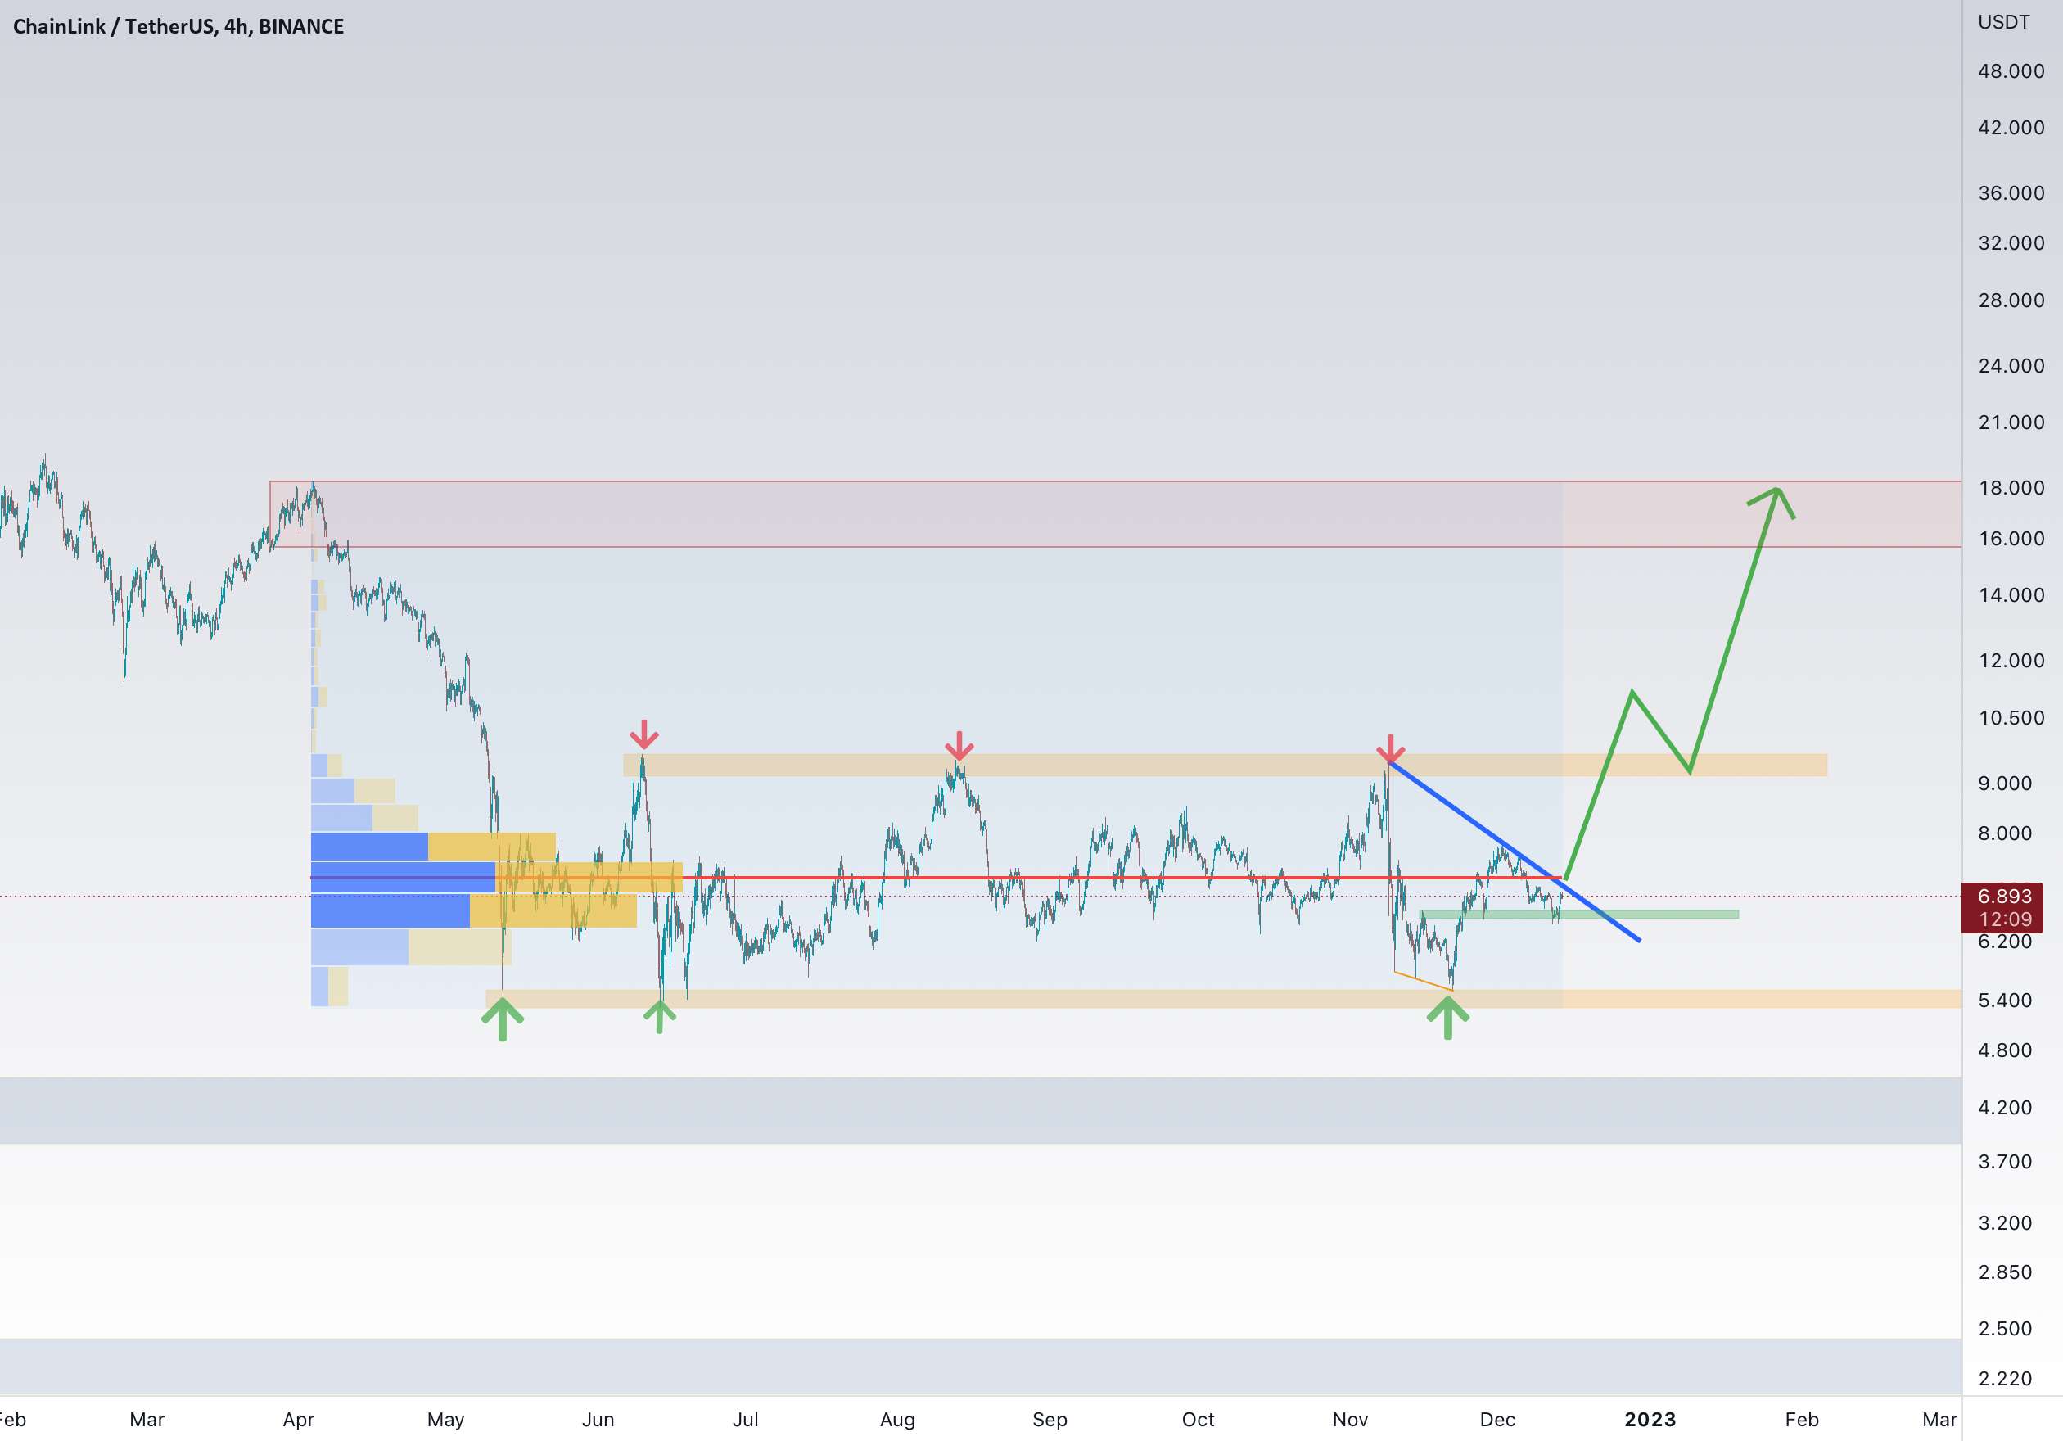Select the 9.000 price axis label
Viewport: 2063px width, 1441px height.
click(x=2004, y=784)
